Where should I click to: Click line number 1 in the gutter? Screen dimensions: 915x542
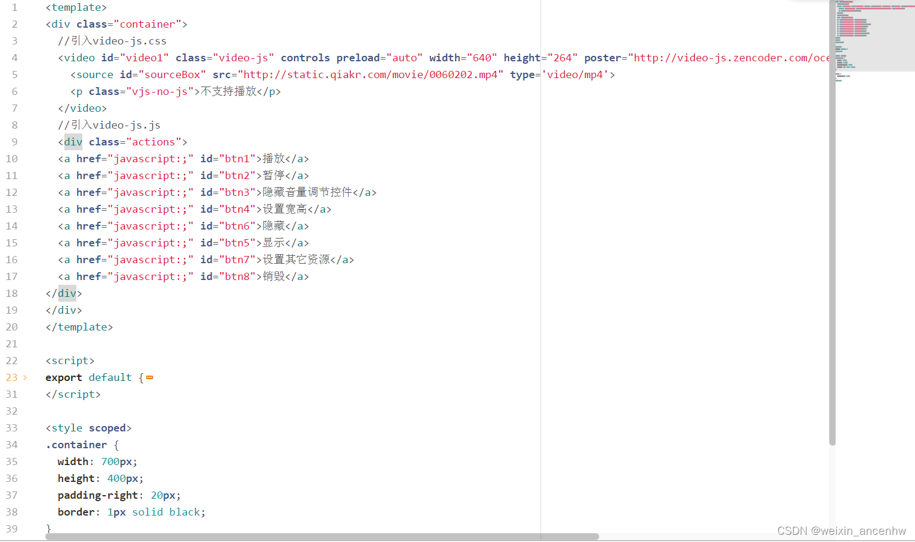(14, 7)
